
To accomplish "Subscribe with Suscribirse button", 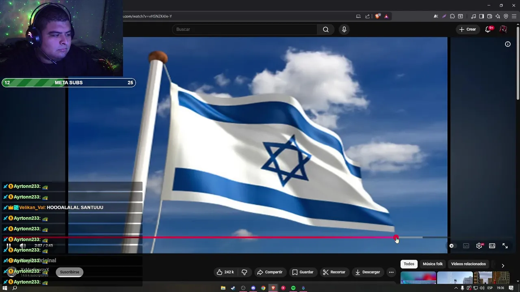I will (69, 272).
